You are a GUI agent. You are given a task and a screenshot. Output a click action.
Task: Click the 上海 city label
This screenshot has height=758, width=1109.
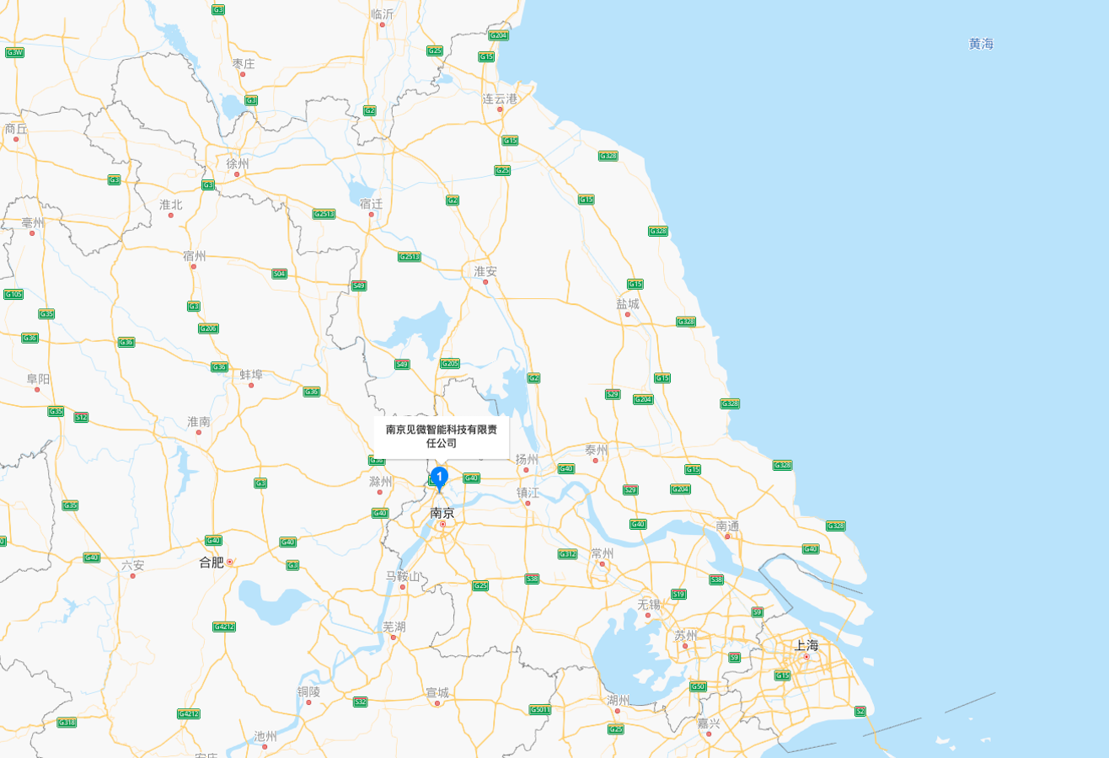coord(806,645)
